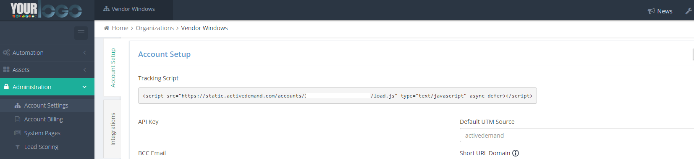Click the Tracking Script code field
The image size is (694, 159).
(x=338, y=96)
